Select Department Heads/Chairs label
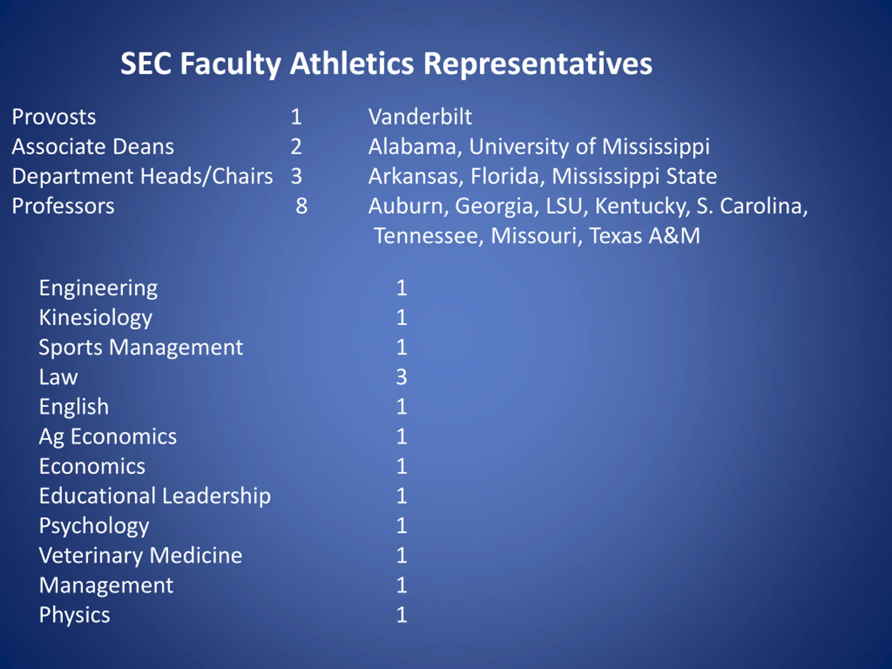Image resolution: width=892 pixels, height=669 pixels. coord(143,177)
